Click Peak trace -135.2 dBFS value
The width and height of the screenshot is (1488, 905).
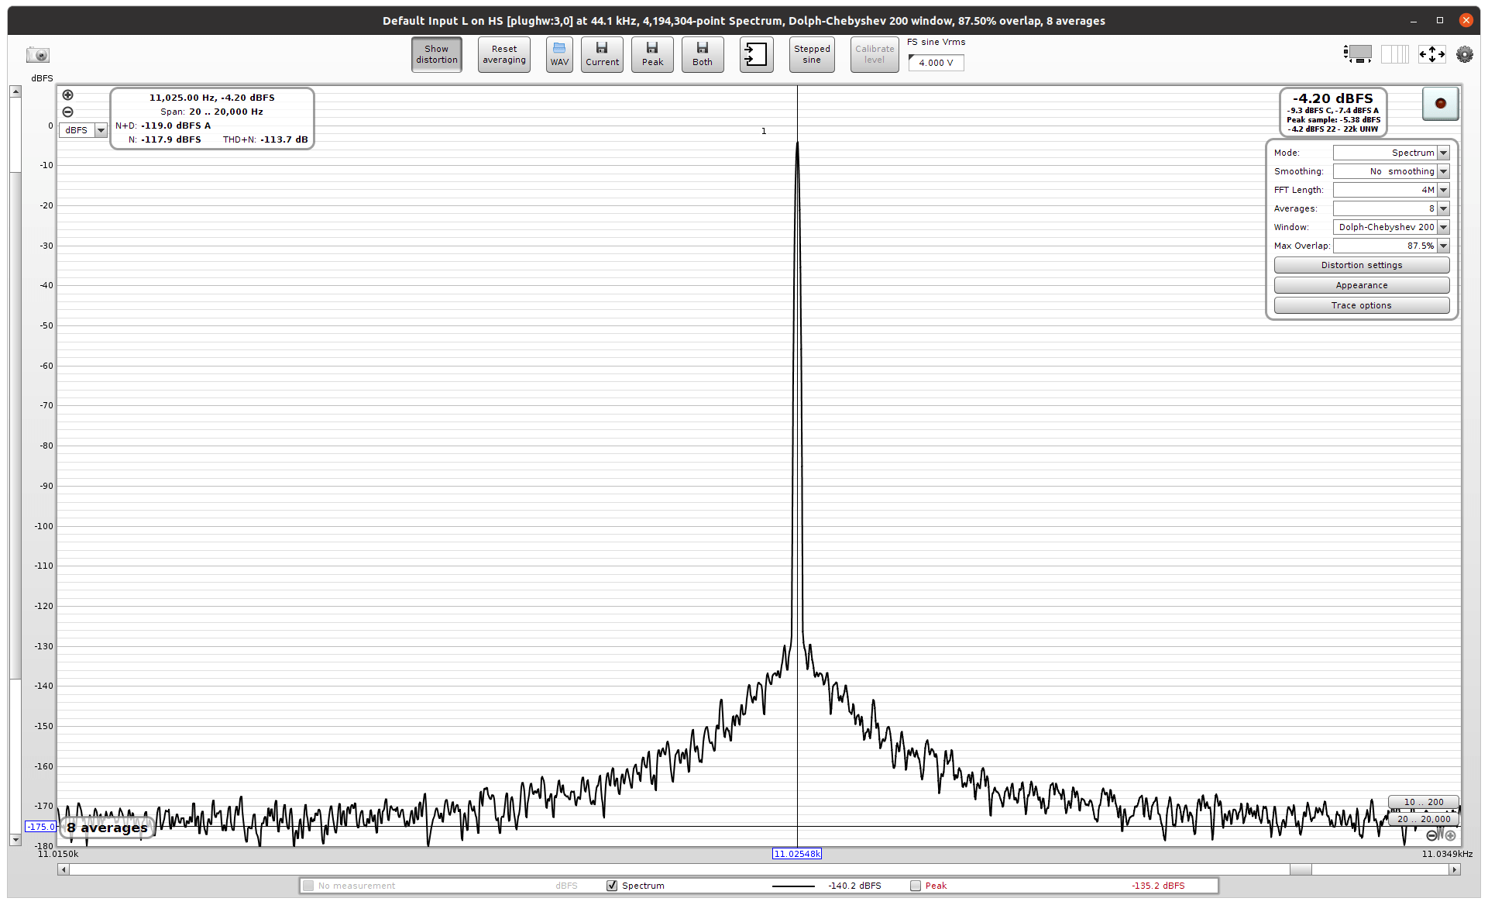1158,886
